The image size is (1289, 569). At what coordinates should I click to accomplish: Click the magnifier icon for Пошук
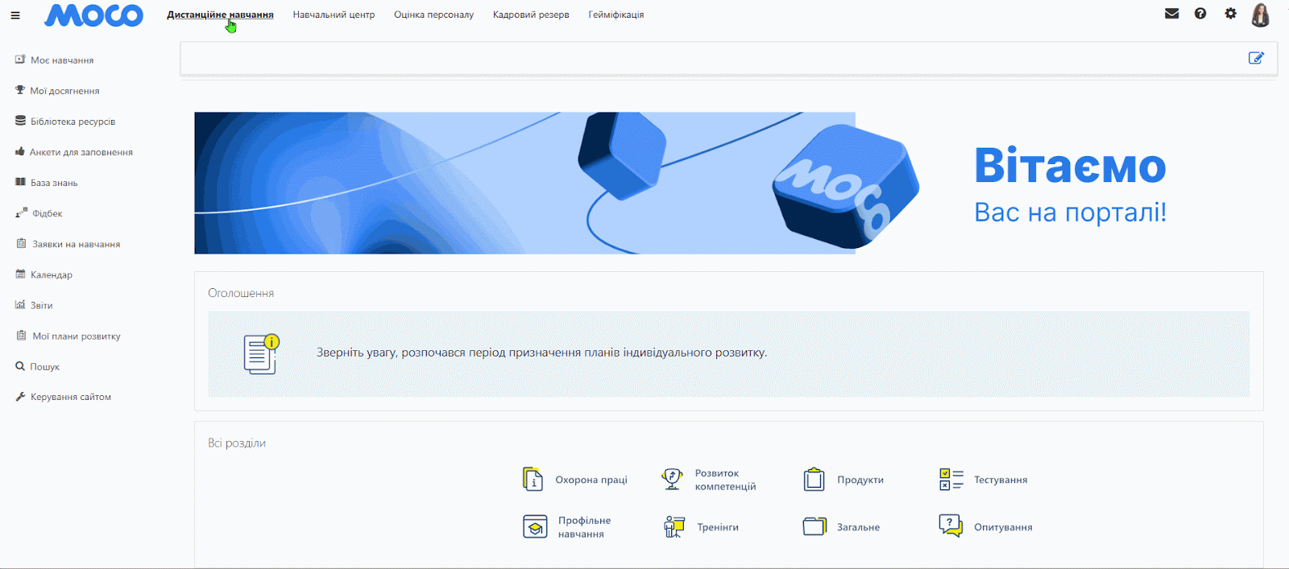click(20, 366)
